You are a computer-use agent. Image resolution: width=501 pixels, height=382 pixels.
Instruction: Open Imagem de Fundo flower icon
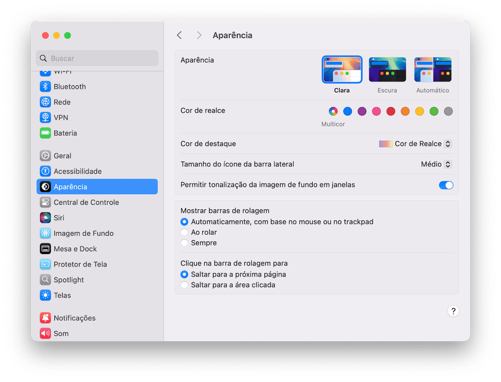pos(45,233)
